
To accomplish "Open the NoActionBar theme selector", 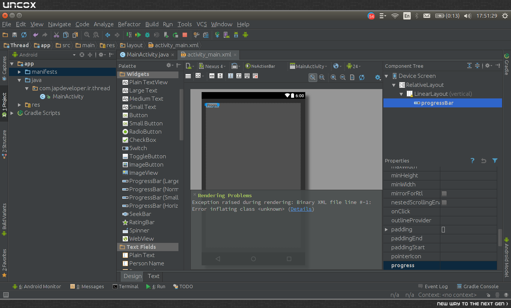I will coord(260,66).
